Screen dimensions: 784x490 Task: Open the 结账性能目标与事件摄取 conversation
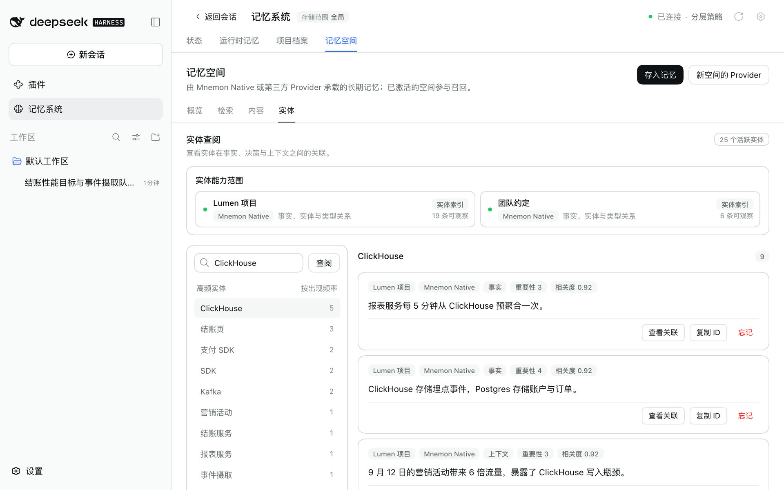(86, 183)
